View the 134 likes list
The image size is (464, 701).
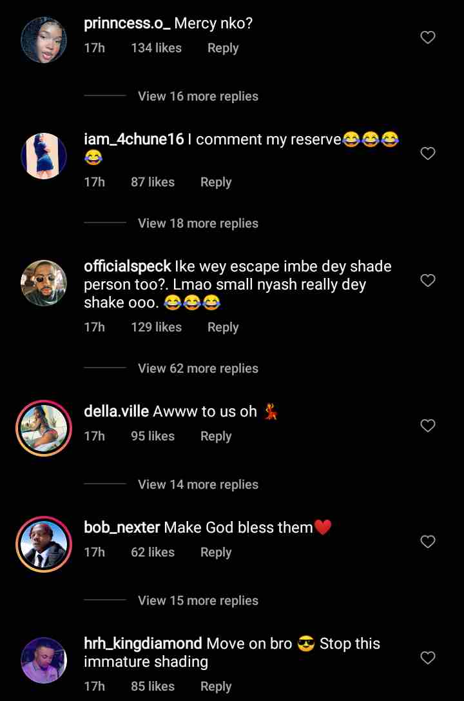[156, 48]
